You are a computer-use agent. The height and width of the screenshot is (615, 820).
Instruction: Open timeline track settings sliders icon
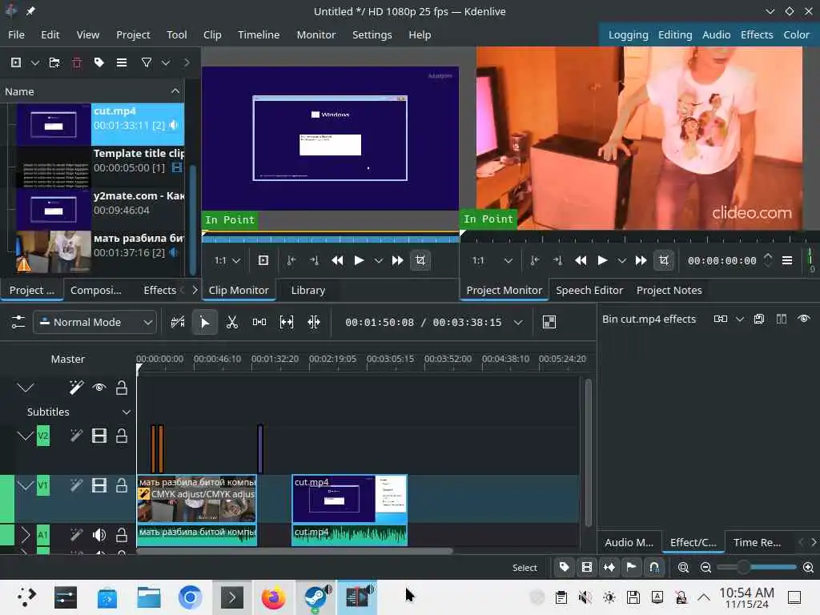coord(18,322)
